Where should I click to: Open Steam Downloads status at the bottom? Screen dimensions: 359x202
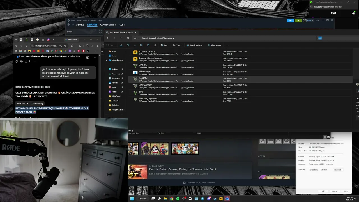[199, 183]
